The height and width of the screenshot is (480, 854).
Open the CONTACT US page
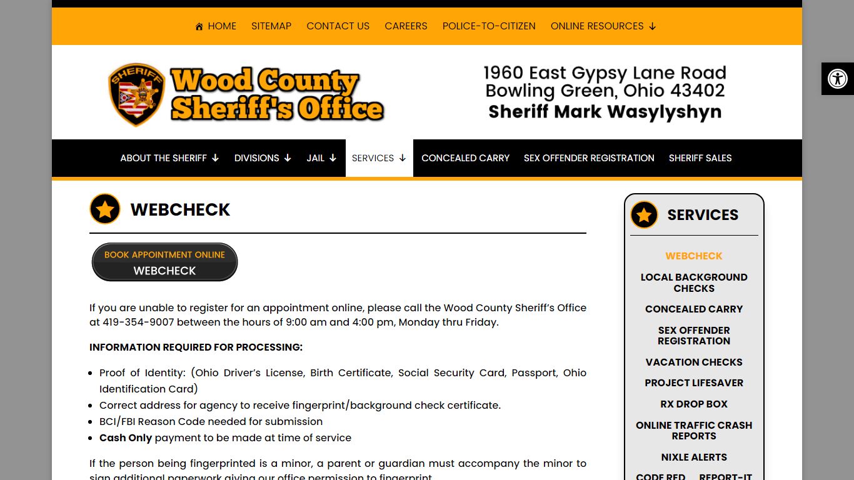tap(338, 26)
